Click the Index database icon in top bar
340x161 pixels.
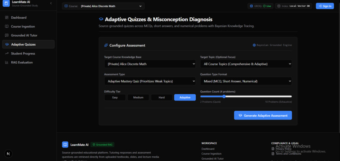(x=279, y=6)
